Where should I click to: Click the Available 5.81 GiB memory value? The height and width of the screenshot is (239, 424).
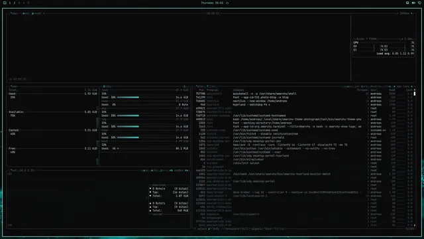pos(91,112)
